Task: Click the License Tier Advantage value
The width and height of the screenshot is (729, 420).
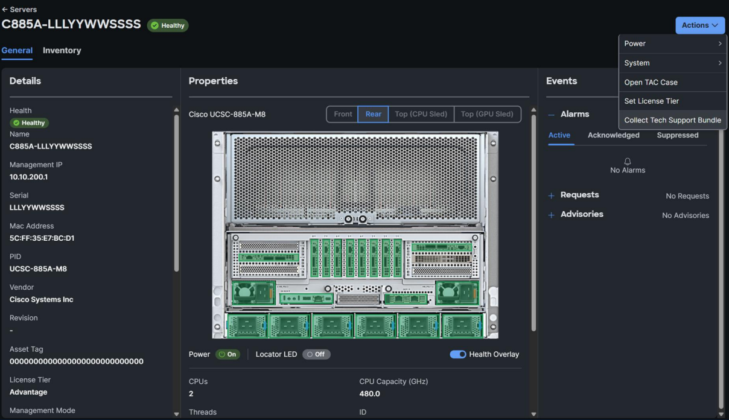Action: 28,392
